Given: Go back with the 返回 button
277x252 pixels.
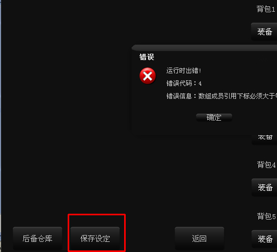Looking at the screenshot, I should tap(199, 238).
